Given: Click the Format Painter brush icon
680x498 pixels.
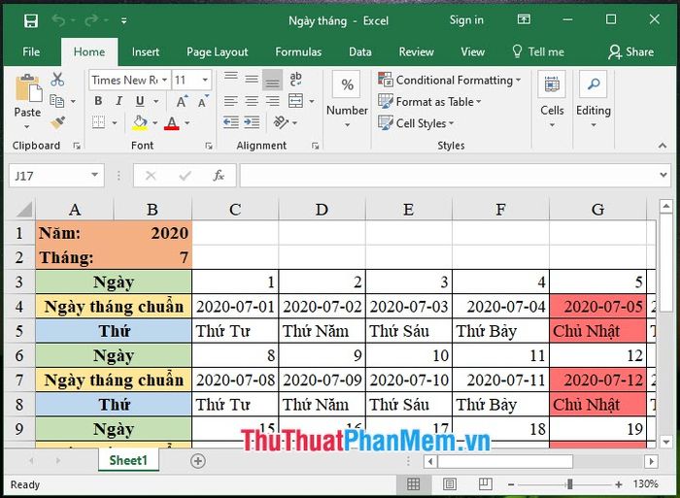Looking at the screenshot, I should [x=58, y=122].
